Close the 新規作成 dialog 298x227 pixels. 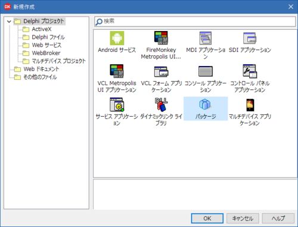(x=291, y=7)
